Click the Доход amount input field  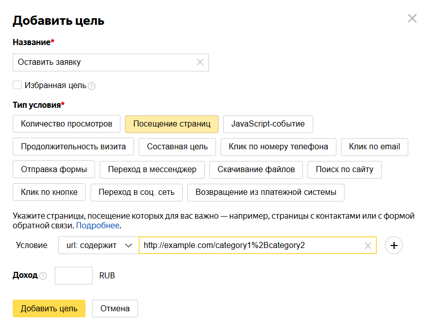73,276
